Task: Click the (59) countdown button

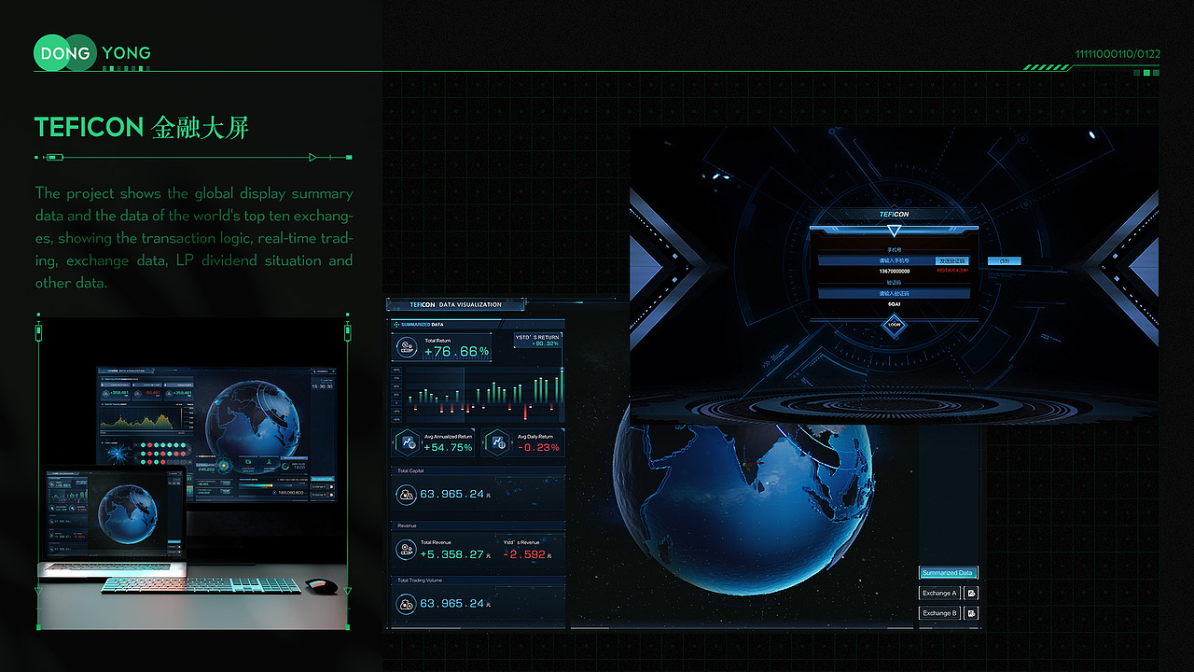Action: click(1004, 260)
